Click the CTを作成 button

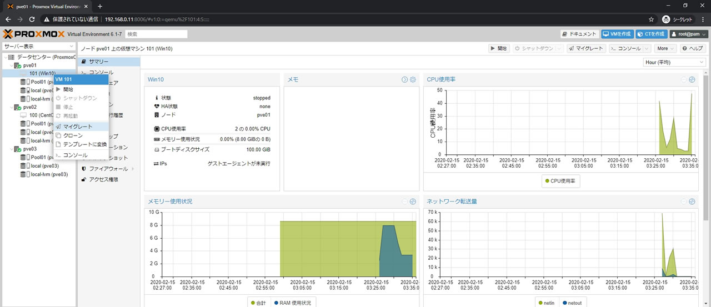[x=651, y=34]
